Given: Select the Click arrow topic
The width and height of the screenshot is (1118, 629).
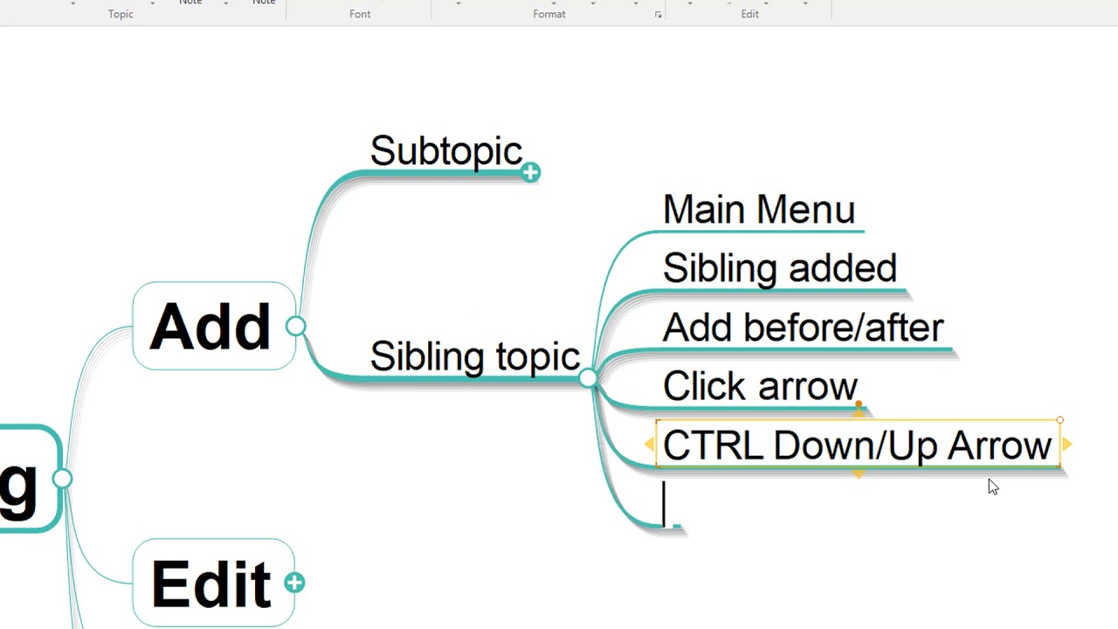Looking at the screenshot, I should 760,386.
